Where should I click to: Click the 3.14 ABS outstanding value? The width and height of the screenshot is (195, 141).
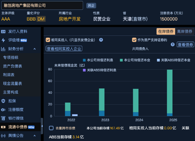(x=76, y=137)
